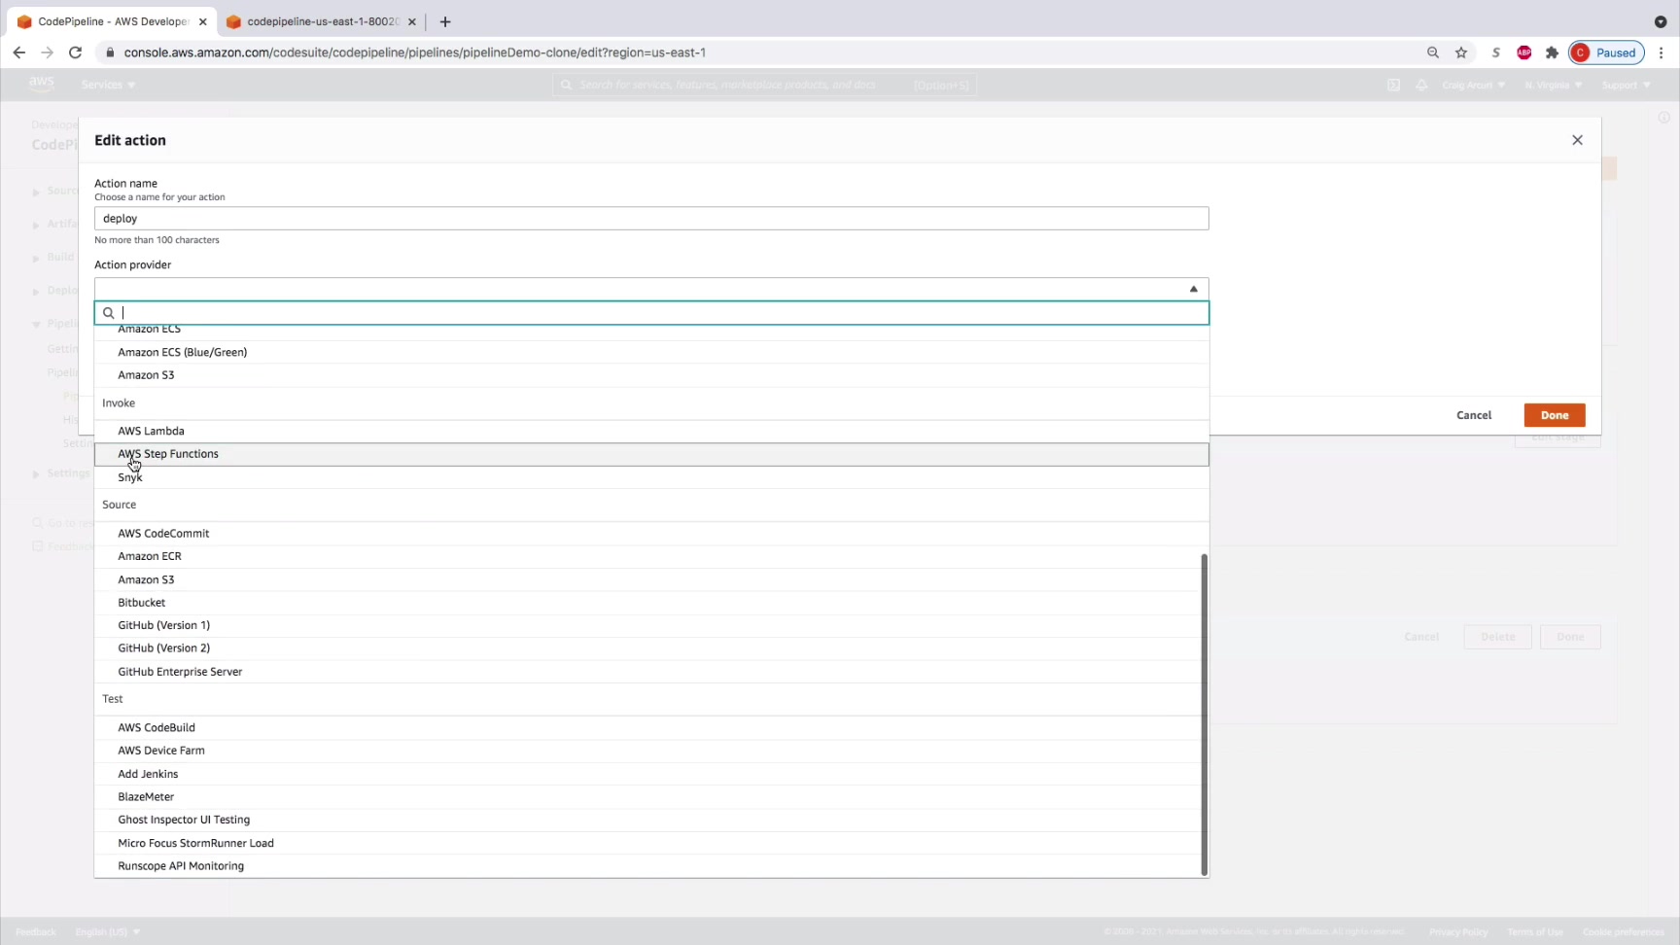
Task: Select Bitbucket source provider
Action: (x=651, y=603)
